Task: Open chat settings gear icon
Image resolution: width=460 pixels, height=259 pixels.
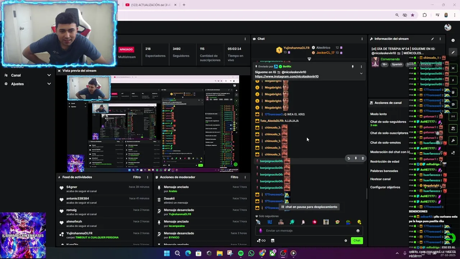Action: click(x=346, y=241)
